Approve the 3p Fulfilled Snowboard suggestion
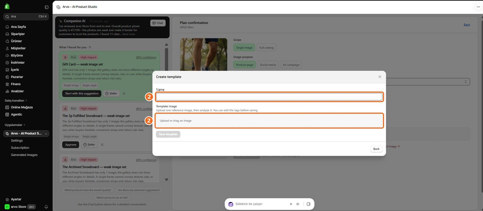 tap(71, 145)
